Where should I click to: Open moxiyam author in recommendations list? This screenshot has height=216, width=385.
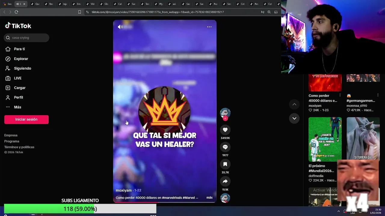click(315, 106)
